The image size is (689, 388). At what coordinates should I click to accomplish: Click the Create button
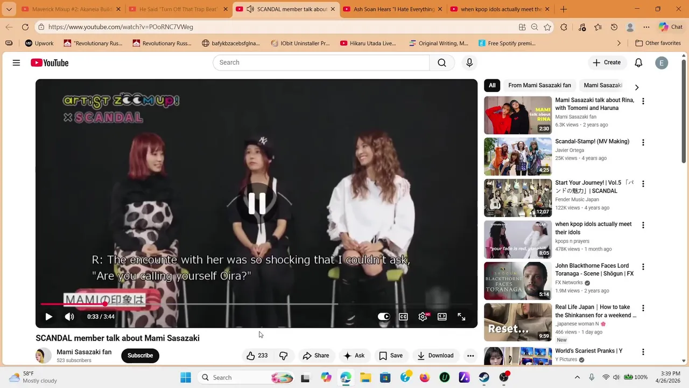607,63
